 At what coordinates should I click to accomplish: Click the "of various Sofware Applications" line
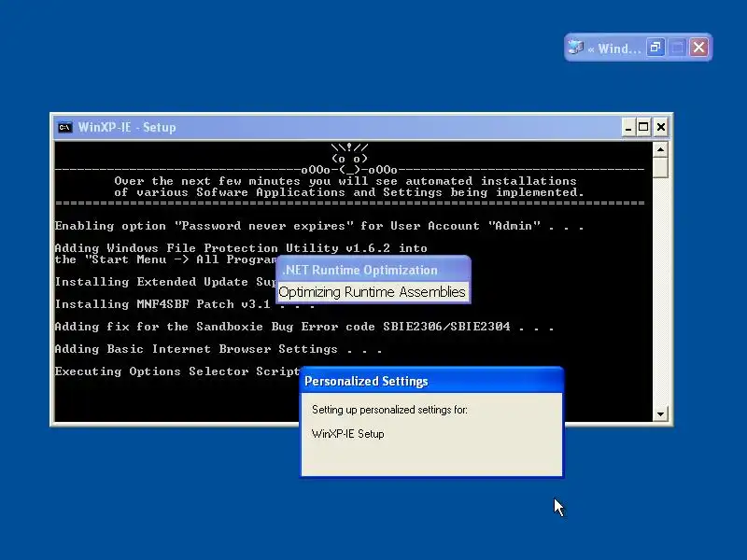348,192
